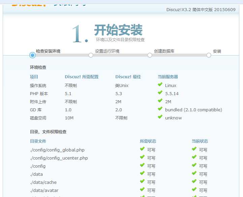Click ./data/avatar current-status checkmark
The height and width of the screenshot is (197, 243).
(x=194, y=189)
